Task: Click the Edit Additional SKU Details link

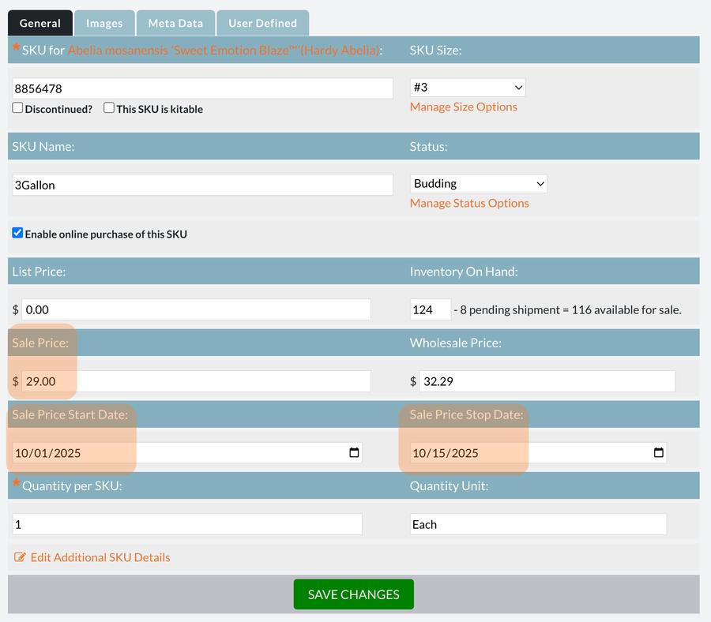Action: pyautogui.click(x=100, y=557)
